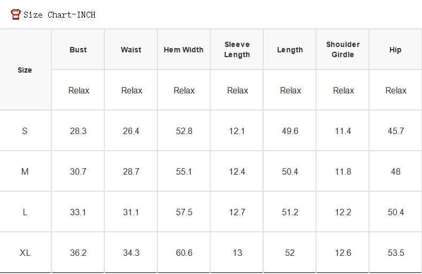Click the XL size row label
The image size is (422, 274).
pos(25,253)
